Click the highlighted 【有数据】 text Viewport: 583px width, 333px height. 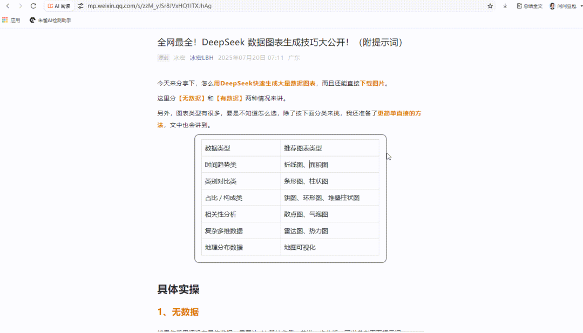(x=229, y=98)
